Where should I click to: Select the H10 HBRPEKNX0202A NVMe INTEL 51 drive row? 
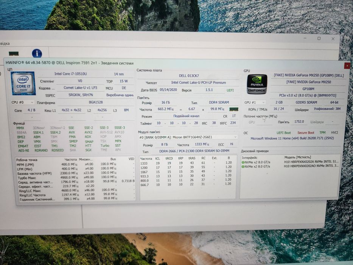pyautogui.click(x=290, y=162)
